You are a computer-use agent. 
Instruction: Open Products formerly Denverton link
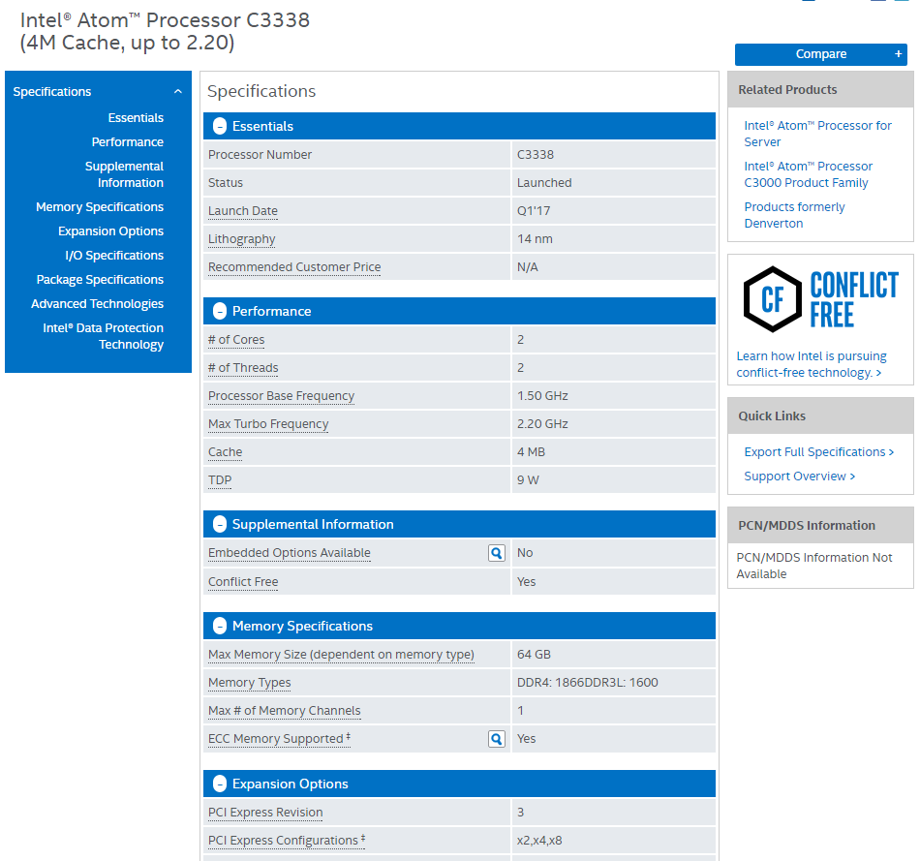[x=794, y=215]
